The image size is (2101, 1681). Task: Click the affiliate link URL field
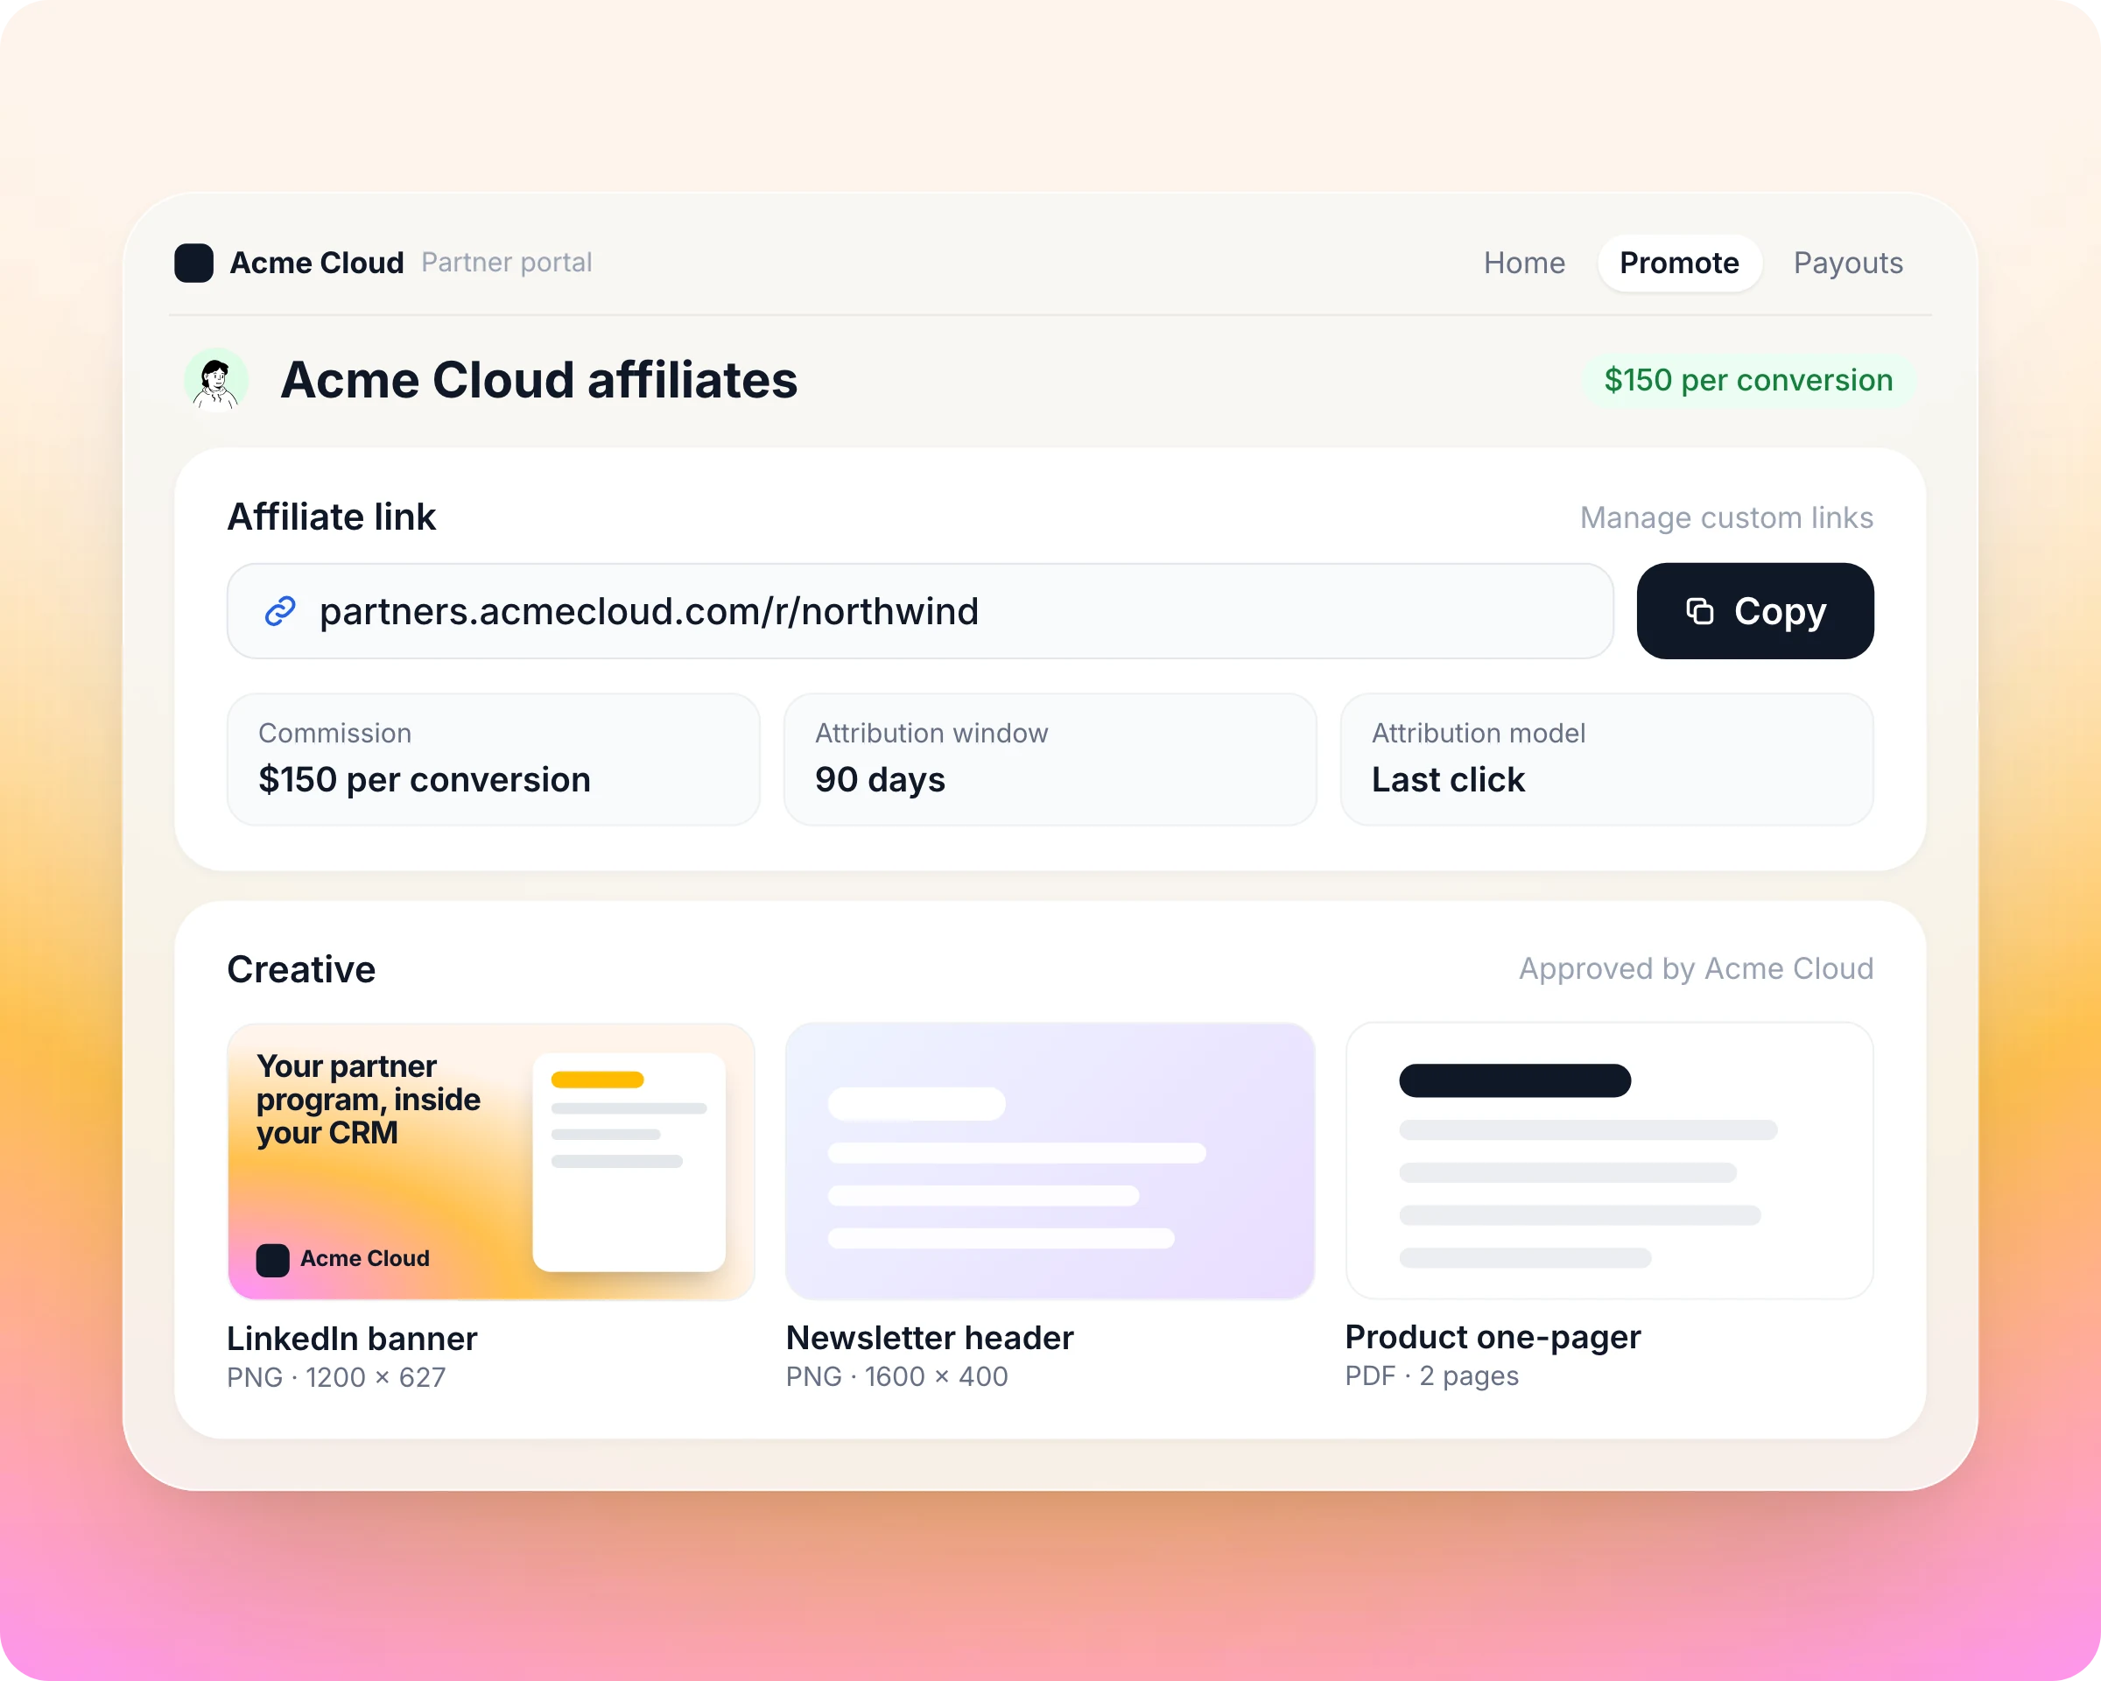(920, 611)
